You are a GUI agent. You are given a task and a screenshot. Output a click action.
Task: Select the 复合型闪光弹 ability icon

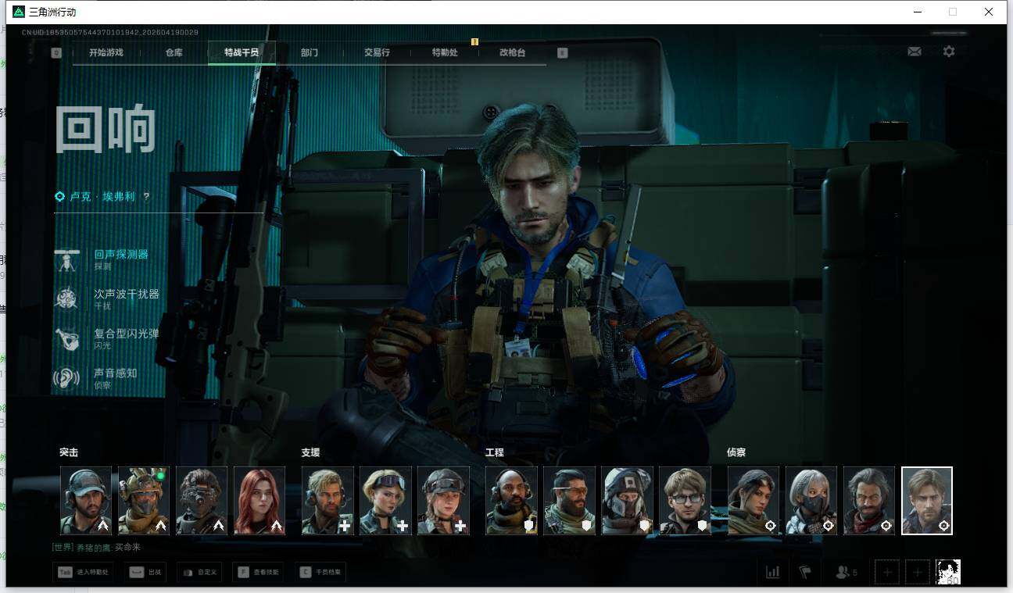pyautogui.click(x=67, y=338)
